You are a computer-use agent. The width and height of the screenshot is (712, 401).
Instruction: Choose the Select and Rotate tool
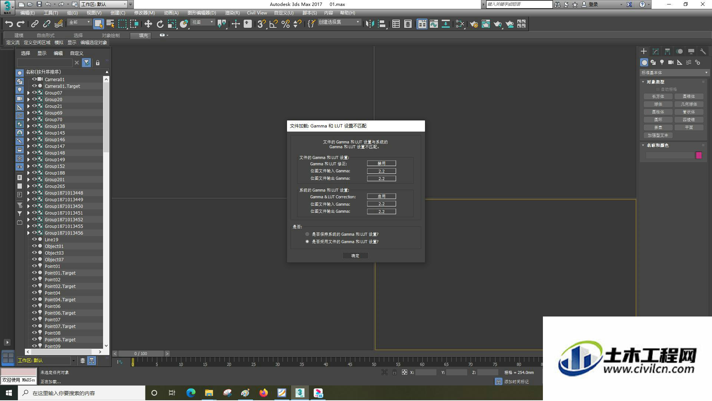160,24
